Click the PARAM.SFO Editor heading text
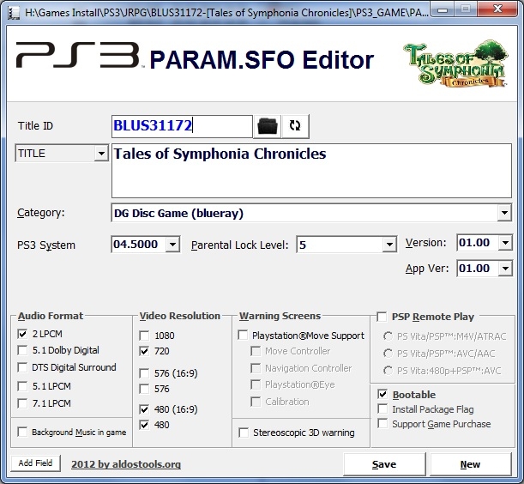Screen dimensions: 524x484 coord(262,60)
